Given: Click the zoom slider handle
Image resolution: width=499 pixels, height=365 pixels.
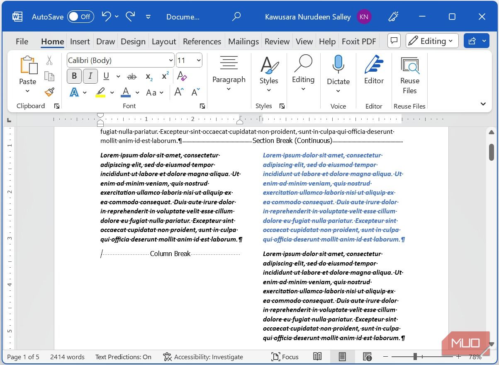Looking at the screenshot, I should coord(415,357).
